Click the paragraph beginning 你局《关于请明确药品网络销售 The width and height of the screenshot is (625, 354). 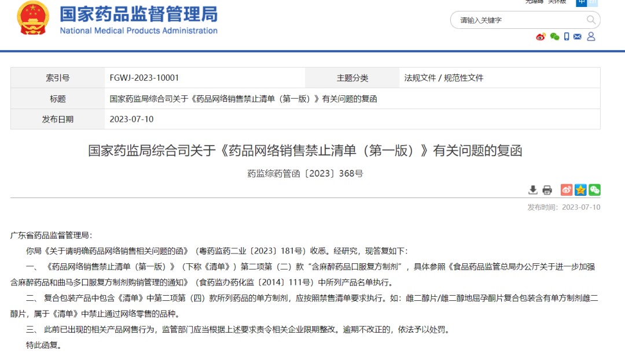[217, 251]
